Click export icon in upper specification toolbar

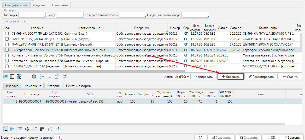point(57,77)
